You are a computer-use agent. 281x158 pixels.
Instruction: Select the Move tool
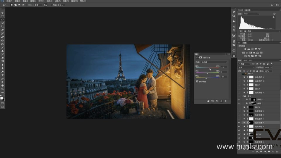2,13
